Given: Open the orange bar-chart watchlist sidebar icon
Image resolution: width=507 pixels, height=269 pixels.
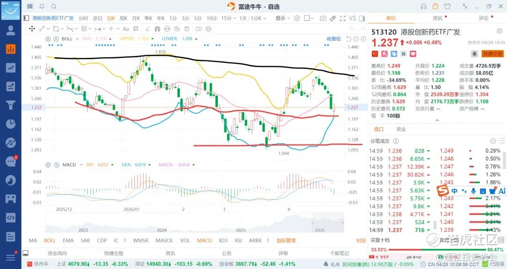Looking at the screenshot, I should pos(11,49).
